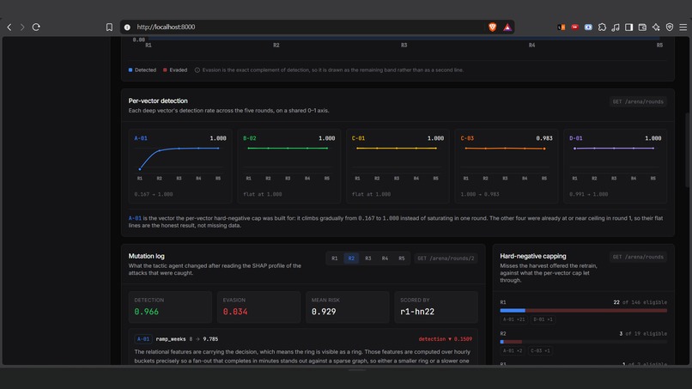692x389 pixels.
Task: Click the A-01 +21 chip under R1
Action: pyautogui.click(x=514, y=319)
